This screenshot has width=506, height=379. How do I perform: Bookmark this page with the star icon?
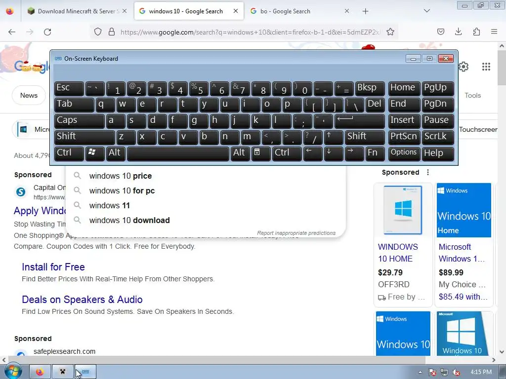[x=390, y=32]
